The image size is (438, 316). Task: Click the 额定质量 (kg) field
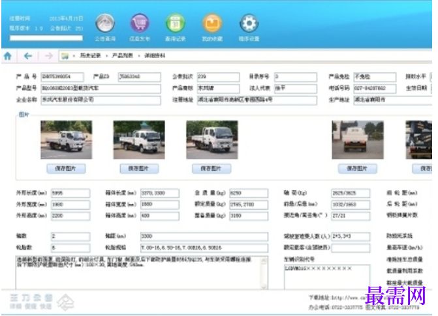[249, 205]
